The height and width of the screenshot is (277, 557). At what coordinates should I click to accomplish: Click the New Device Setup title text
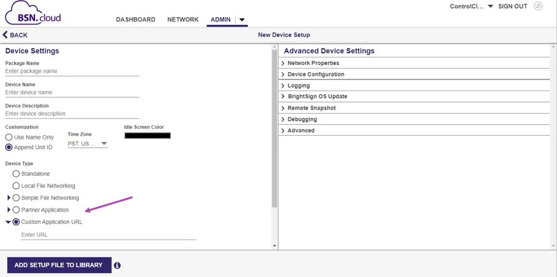[x=284, y=35]
